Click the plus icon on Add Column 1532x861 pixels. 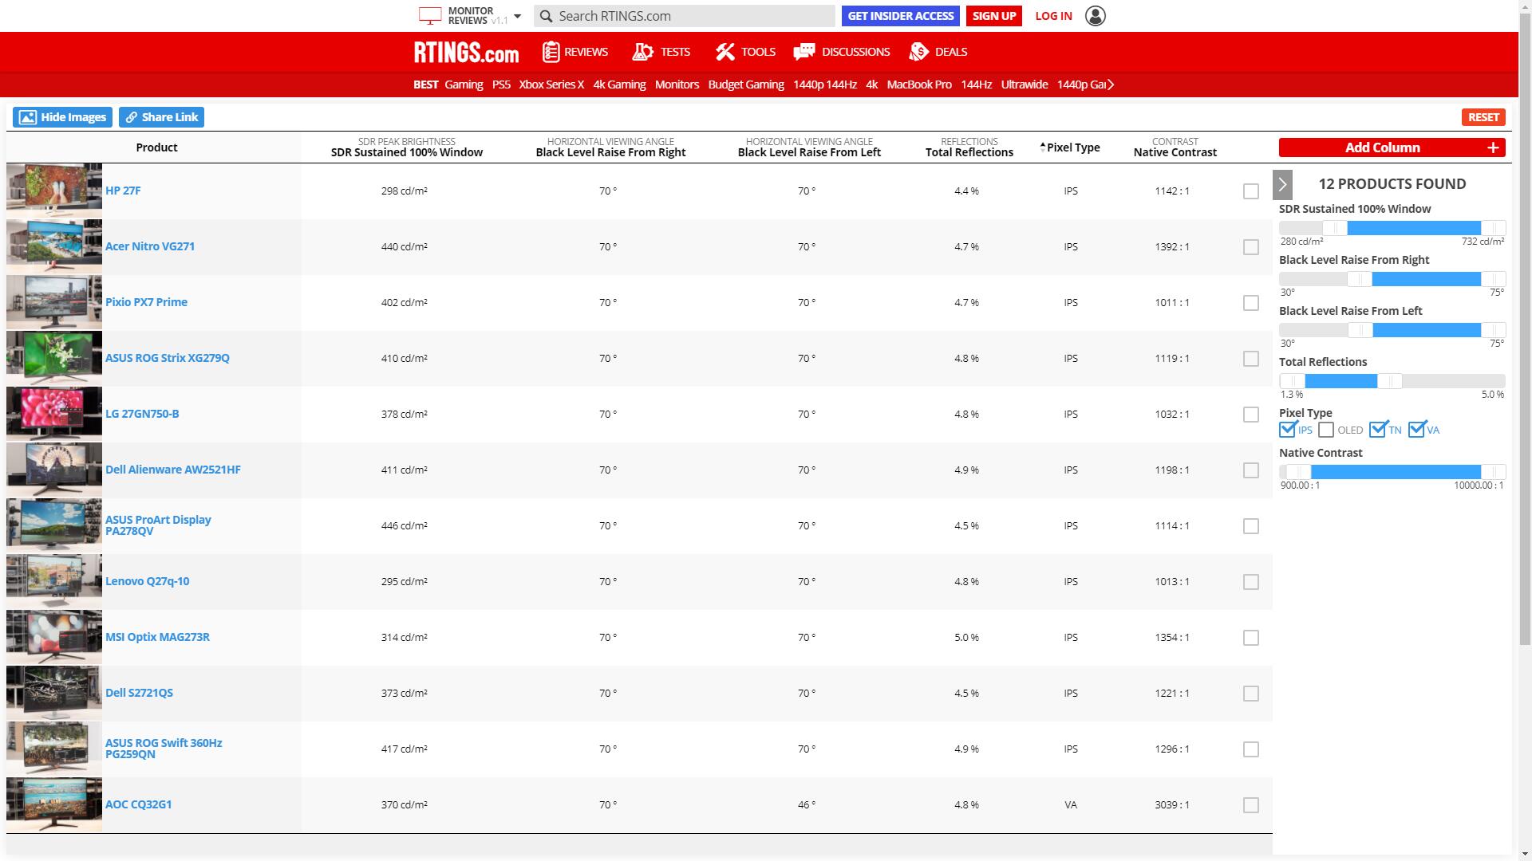point(1492,147)
